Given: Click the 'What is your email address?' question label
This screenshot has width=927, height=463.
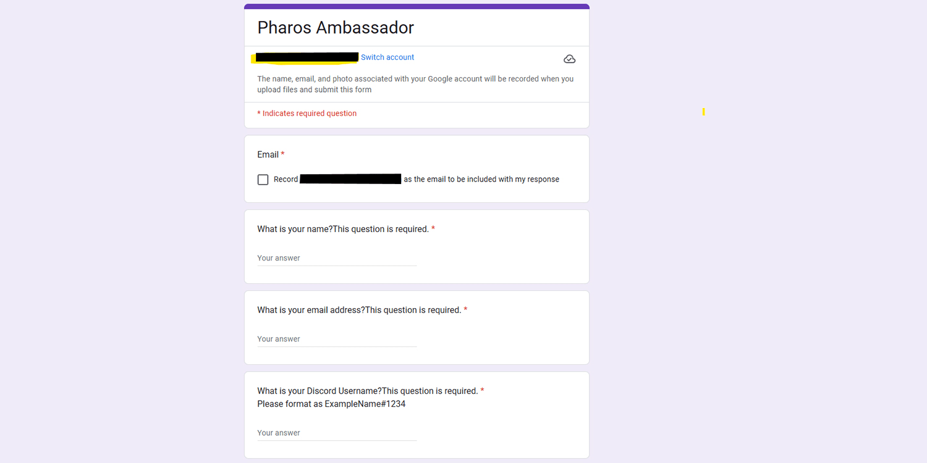Looking at the screenshot, I should pyautogui.click(x=311, y=310).
